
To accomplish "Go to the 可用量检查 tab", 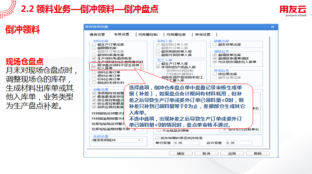I will (x=176, y=34).
